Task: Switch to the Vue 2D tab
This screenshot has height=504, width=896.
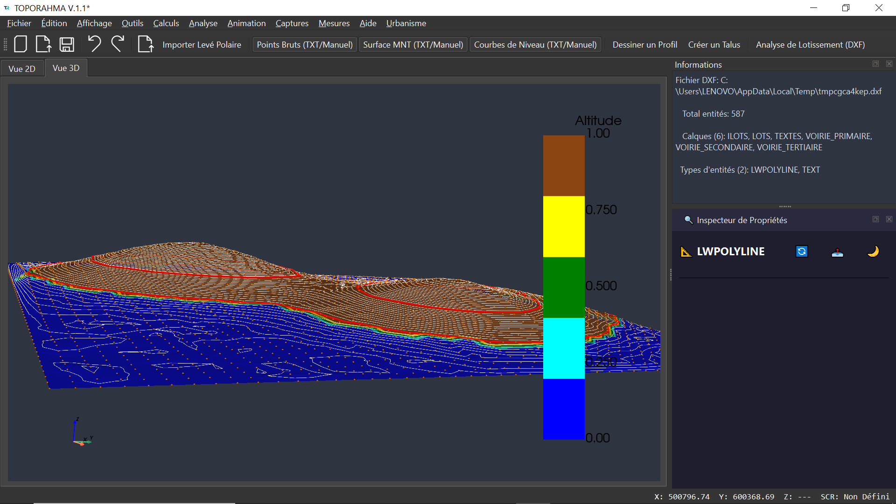Action: 22,69
